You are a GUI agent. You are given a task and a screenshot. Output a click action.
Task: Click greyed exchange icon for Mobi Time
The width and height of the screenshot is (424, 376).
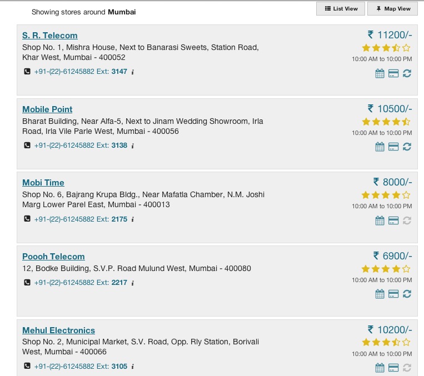[407, 220]
